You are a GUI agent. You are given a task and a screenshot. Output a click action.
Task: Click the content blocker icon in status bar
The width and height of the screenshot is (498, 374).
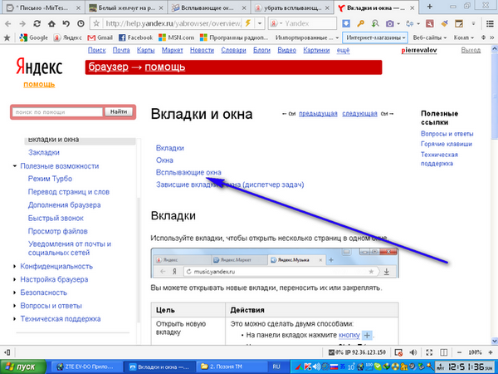coord(398,352)
